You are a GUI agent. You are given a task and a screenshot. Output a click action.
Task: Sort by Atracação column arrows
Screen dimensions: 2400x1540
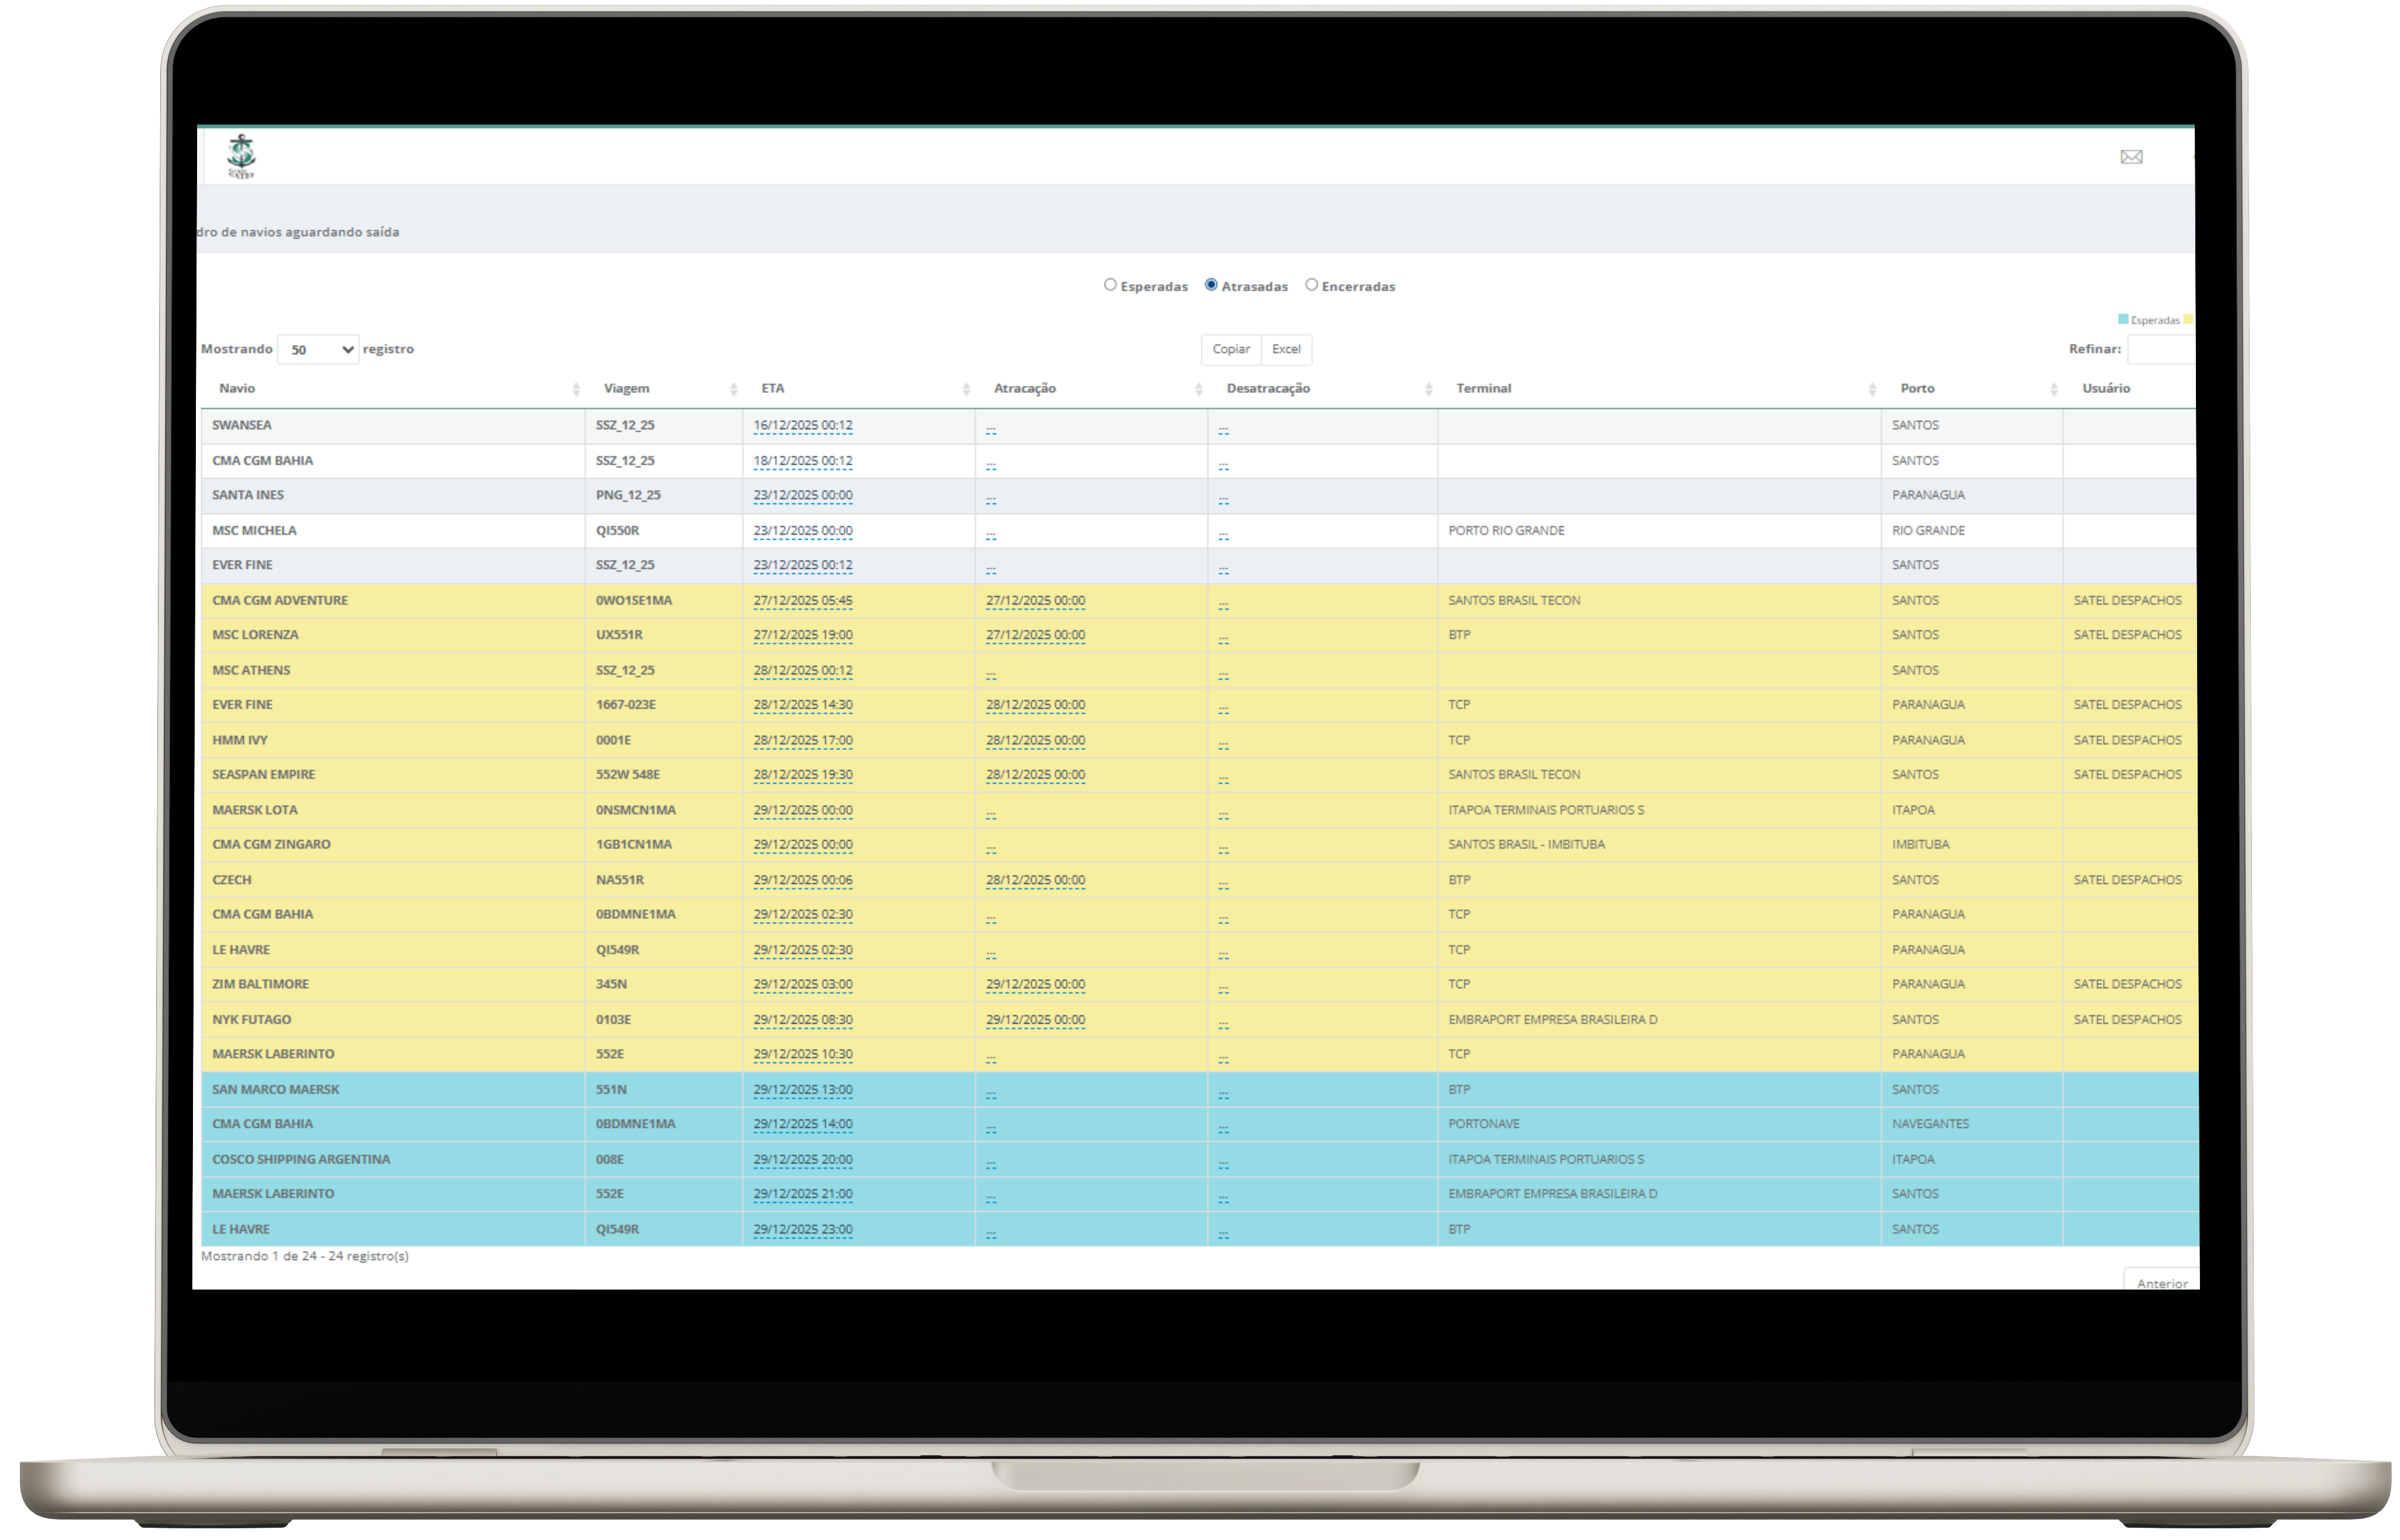[x=1198, y=389]
